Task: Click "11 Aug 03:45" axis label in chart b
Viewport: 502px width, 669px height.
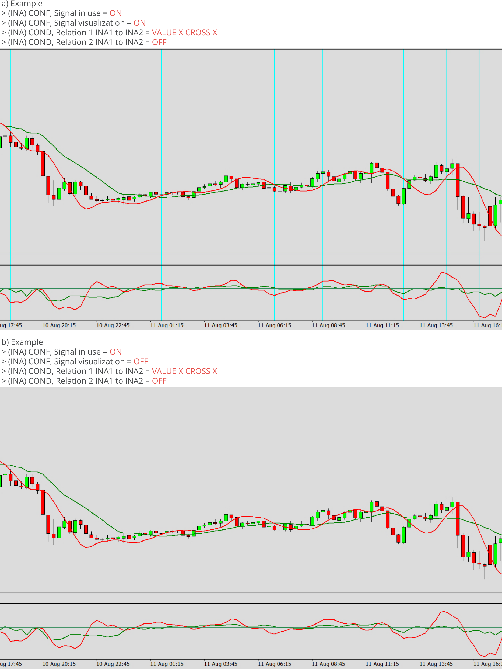Action: 221,664
